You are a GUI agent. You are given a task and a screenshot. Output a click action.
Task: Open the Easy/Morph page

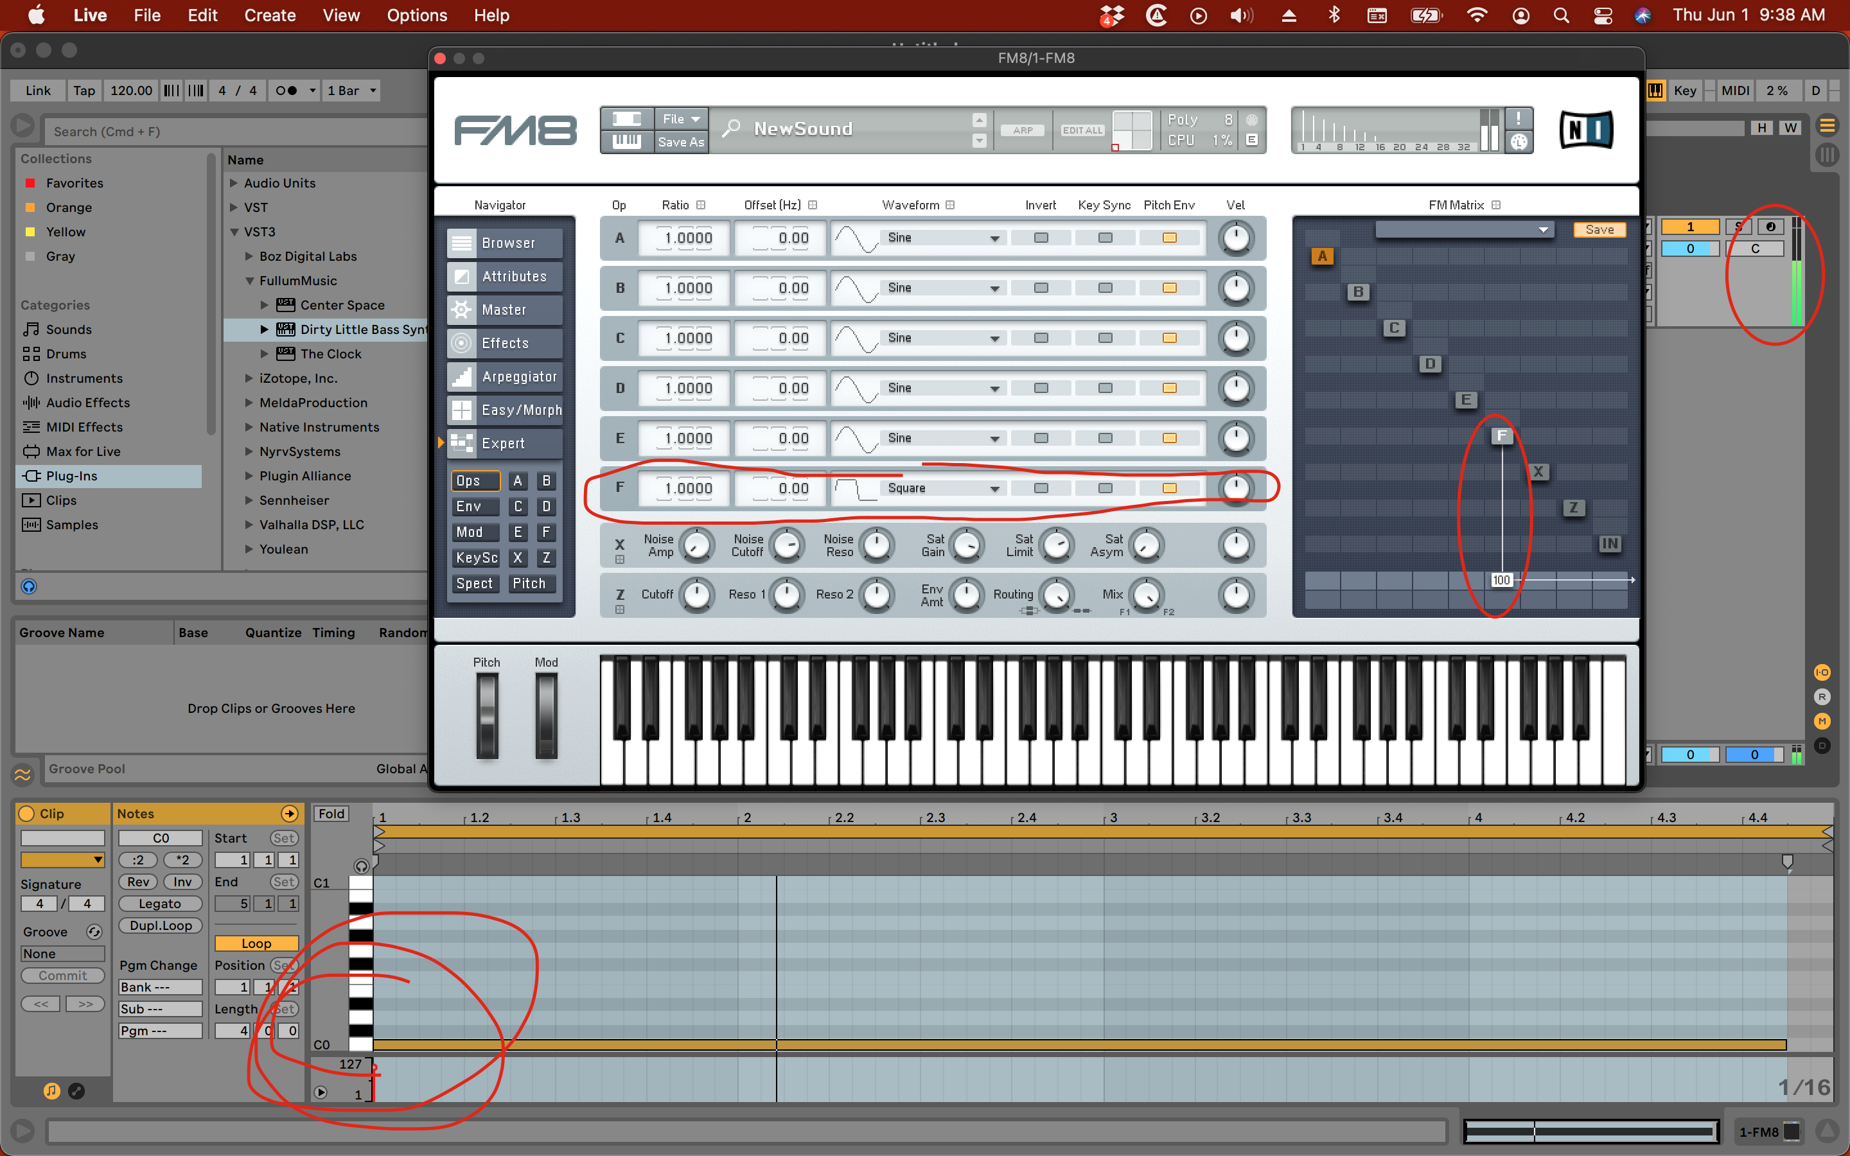tap(504, 410)
